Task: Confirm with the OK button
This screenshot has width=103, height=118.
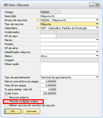Action: [13, 111]
